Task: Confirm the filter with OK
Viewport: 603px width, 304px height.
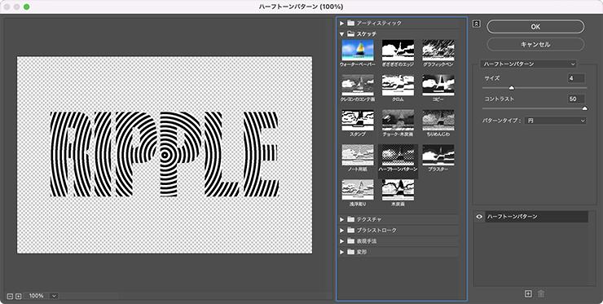Action: pyautogui.click(x=535, y=27)
